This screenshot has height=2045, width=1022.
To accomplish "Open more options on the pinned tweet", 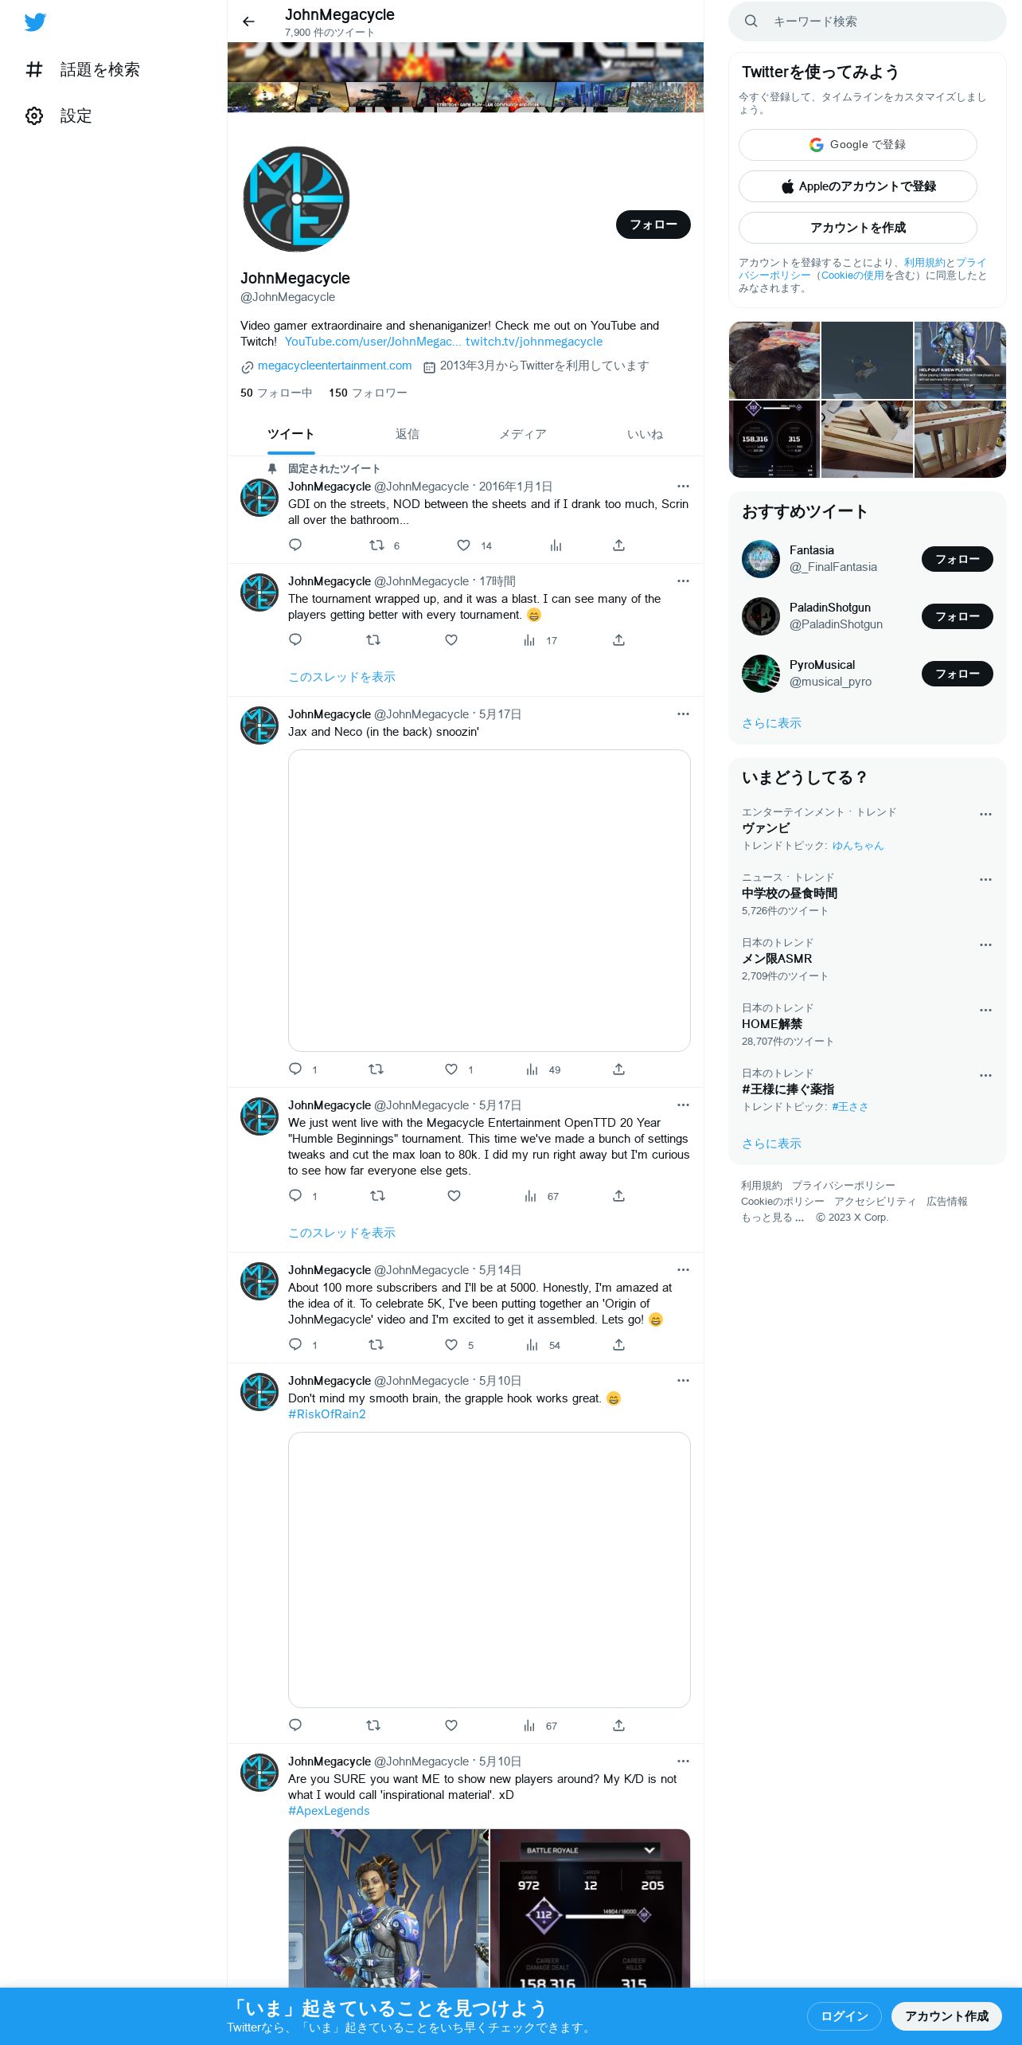I will tap(683, 487).
